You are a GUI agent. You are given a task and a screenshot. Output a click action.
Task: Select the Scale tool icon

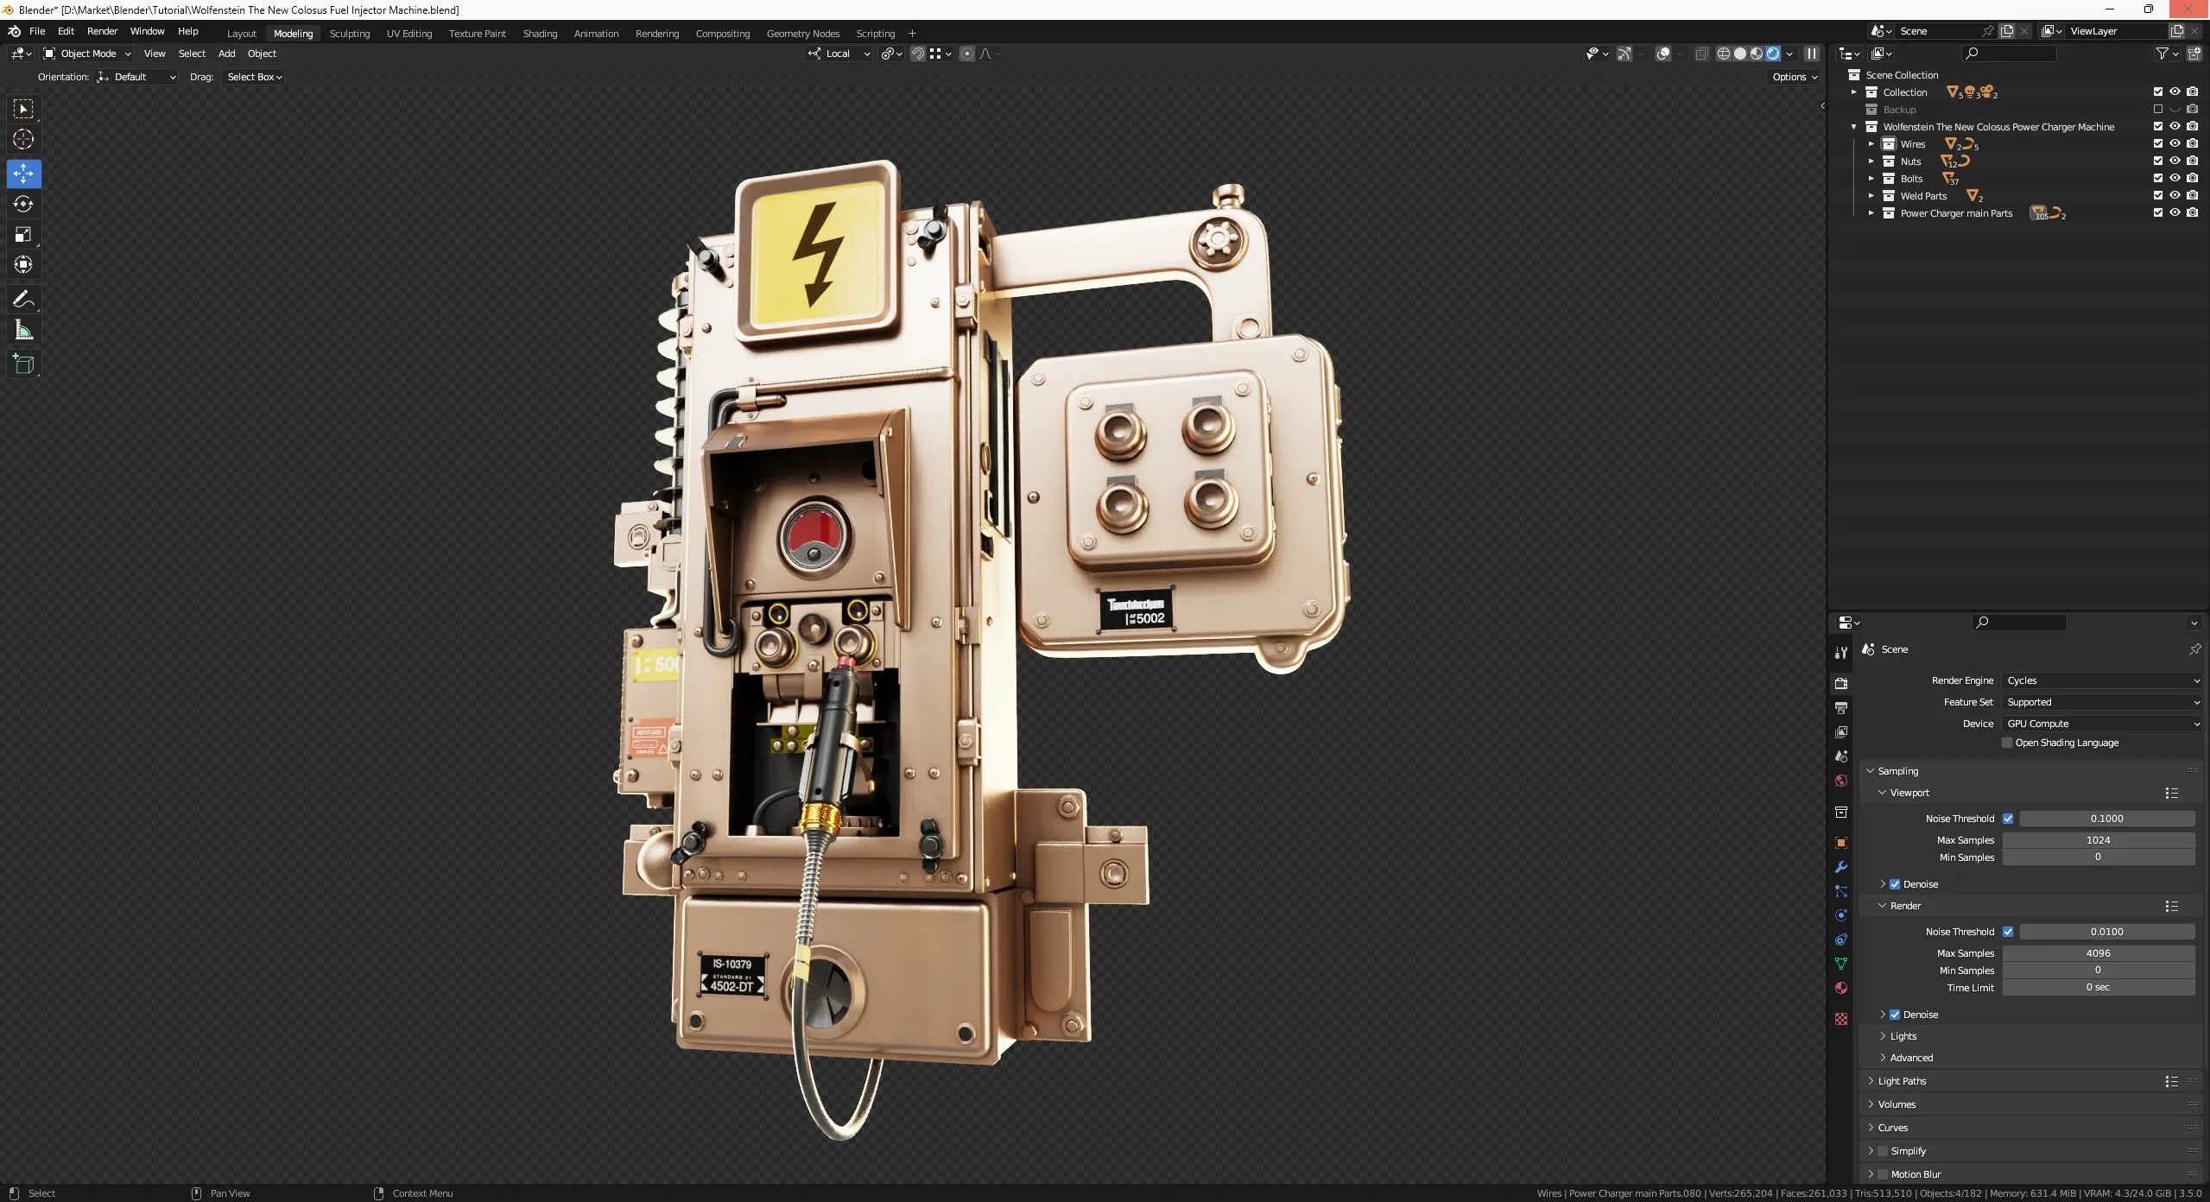(x=22, y=234)
